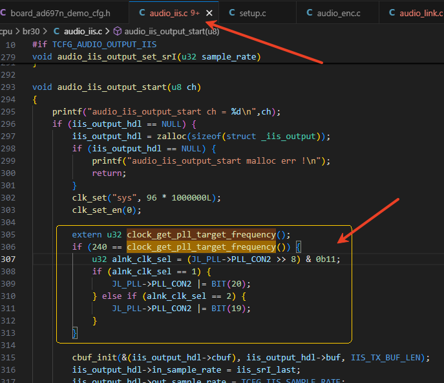Click alnk_clk_sel == 2 condition on line 310

click(189, 296)
